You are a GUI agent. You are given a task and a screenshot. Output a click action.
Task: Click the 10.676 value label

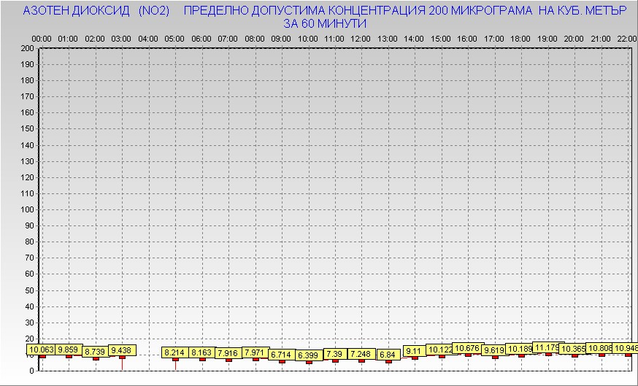click(467, 348)
